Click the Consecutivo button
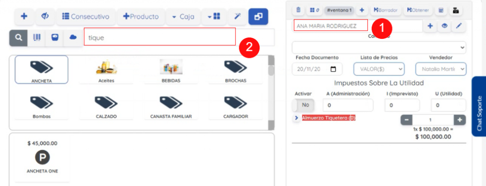Screen dimensions: 486x186 [85, 17]
